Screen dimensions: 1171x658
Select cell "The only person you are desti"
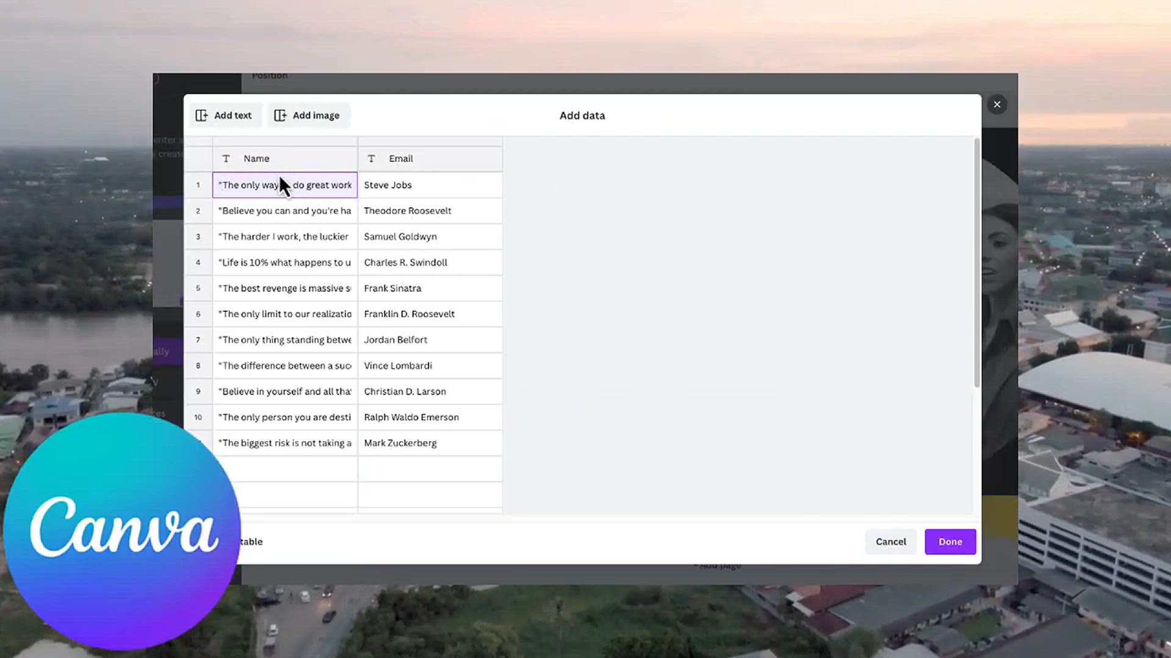(285, 417)
